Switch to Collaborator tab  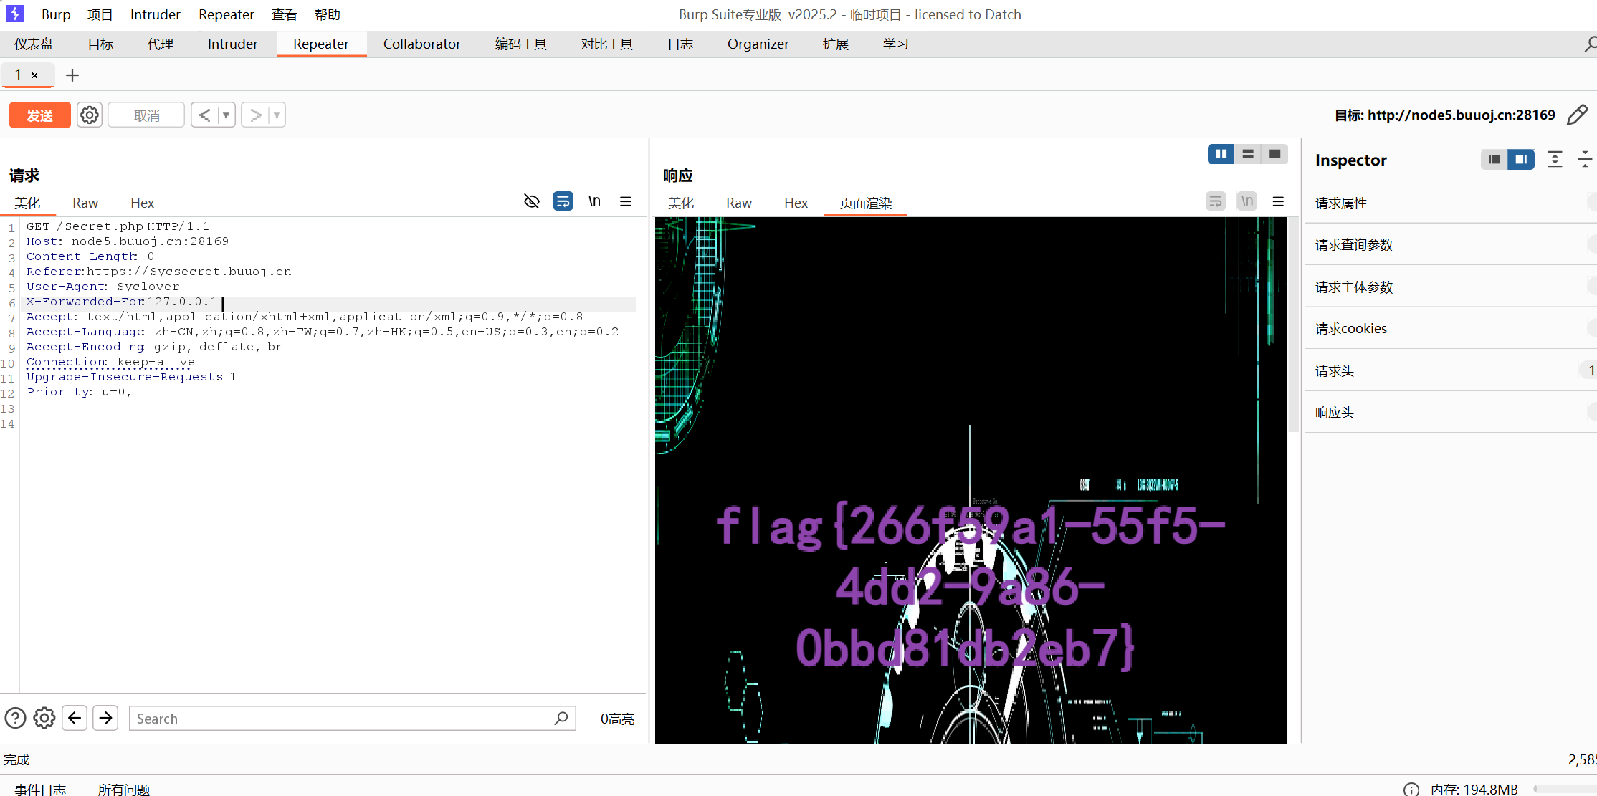421,44
